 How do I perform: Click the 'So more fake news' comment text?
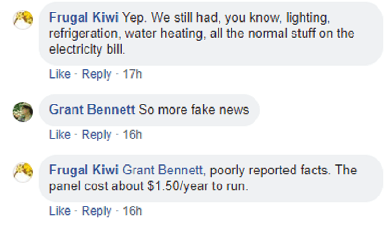tap(194, 110)
